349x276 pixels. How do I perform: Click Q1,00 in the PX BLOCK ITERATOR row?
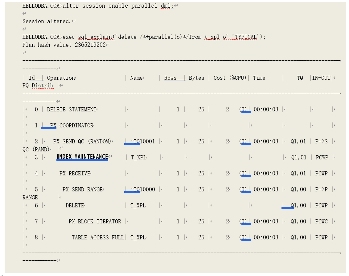click(x=298, y=222)
